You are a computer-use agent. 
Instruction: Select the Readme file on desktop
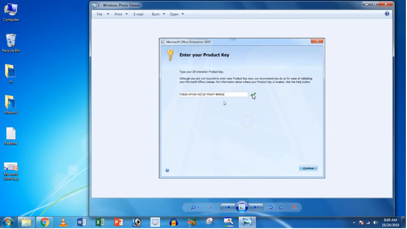(11, 136)
